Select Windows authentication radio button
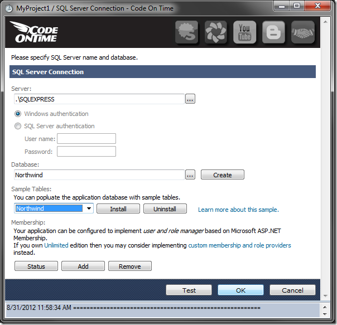 tap(18, 114)
